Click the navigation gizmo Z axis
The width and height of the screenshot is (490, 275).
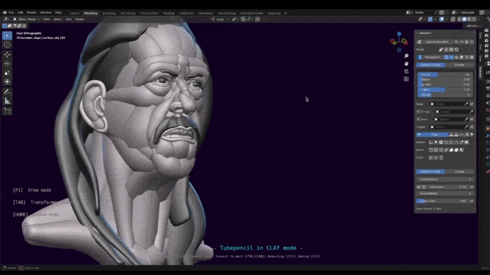point(399,34)
